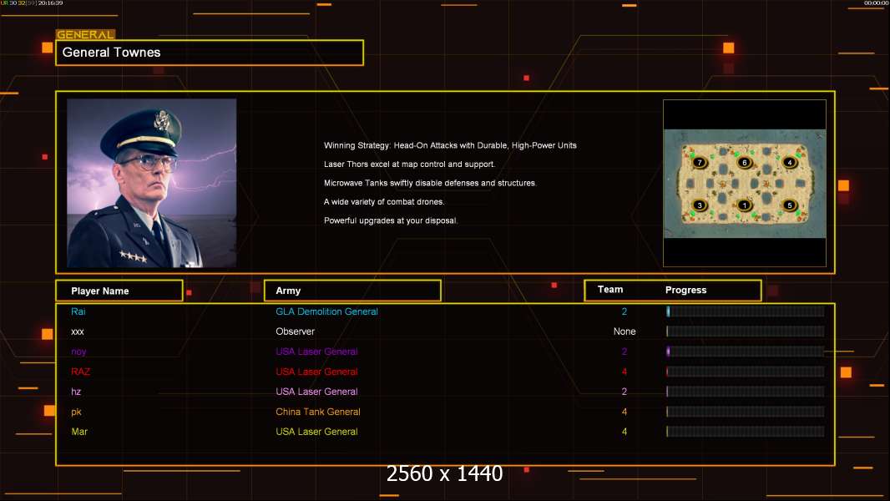Select player name hz
Viewport: 890px width, 501px height.
76,392
